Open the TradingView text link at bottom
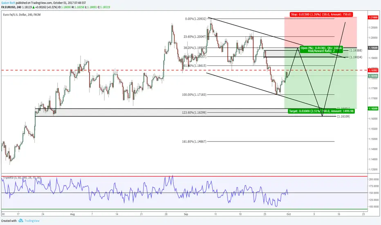The image size is (381, 225). point(32,221)
